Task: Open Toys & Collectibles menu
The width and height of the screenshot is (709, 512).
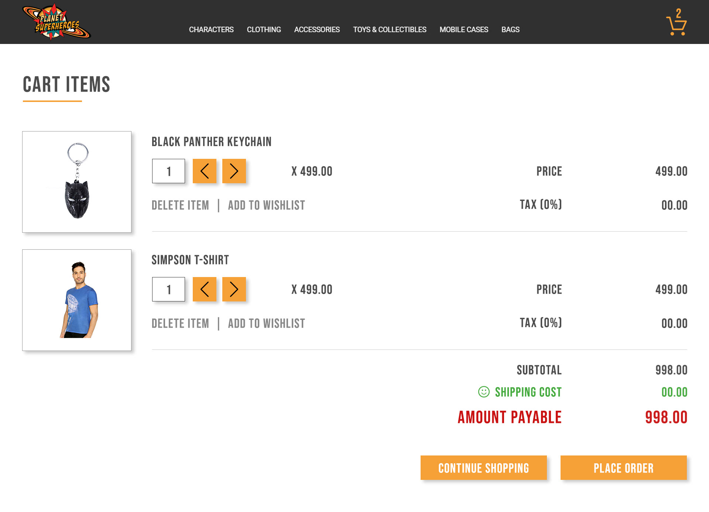Action: [x=390, y=30]
